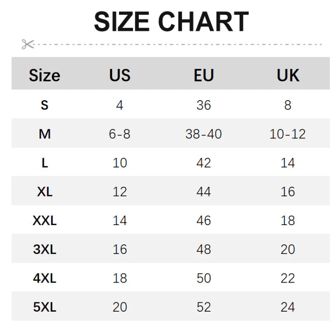Click the EU value 42
This screenshot has width=336, height=327.
point(204,163)
